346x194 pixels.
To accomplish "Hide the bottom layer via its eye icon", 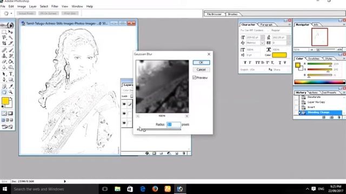I will [x=124, y=123].
